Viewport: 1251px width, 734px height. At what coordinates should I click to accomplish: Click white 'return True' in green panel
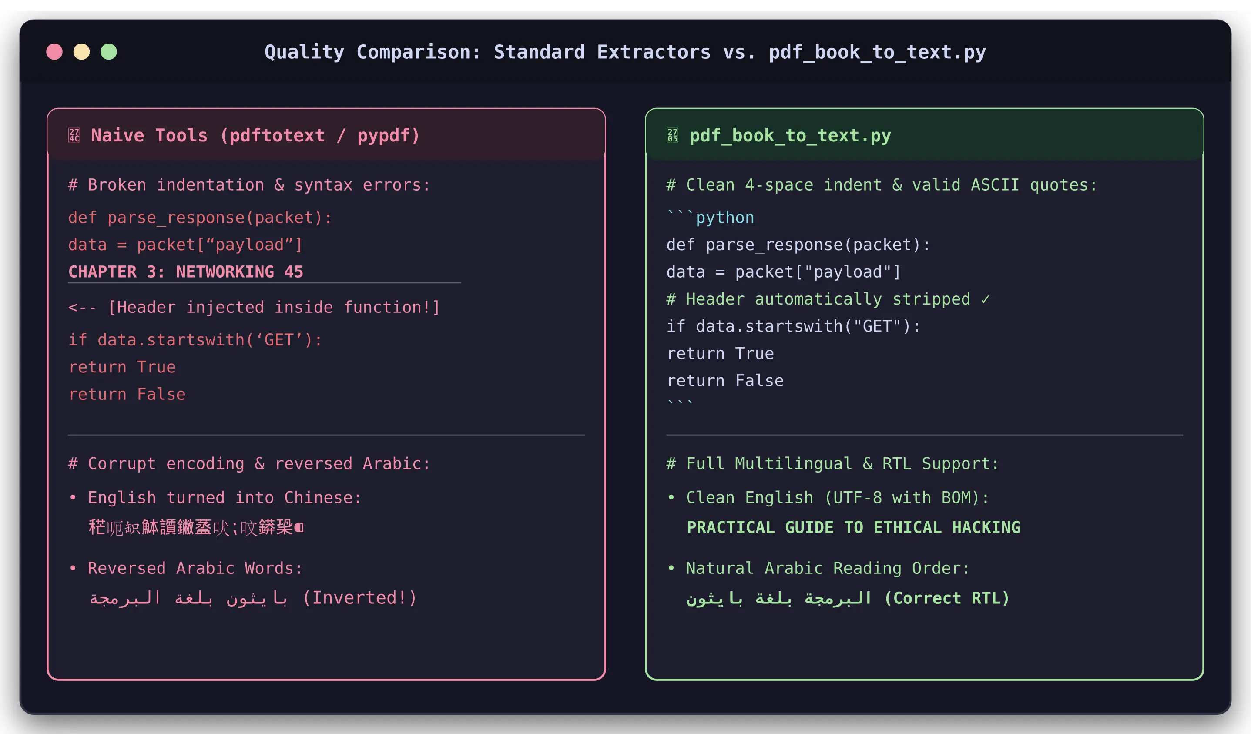[x=720, y=354]
